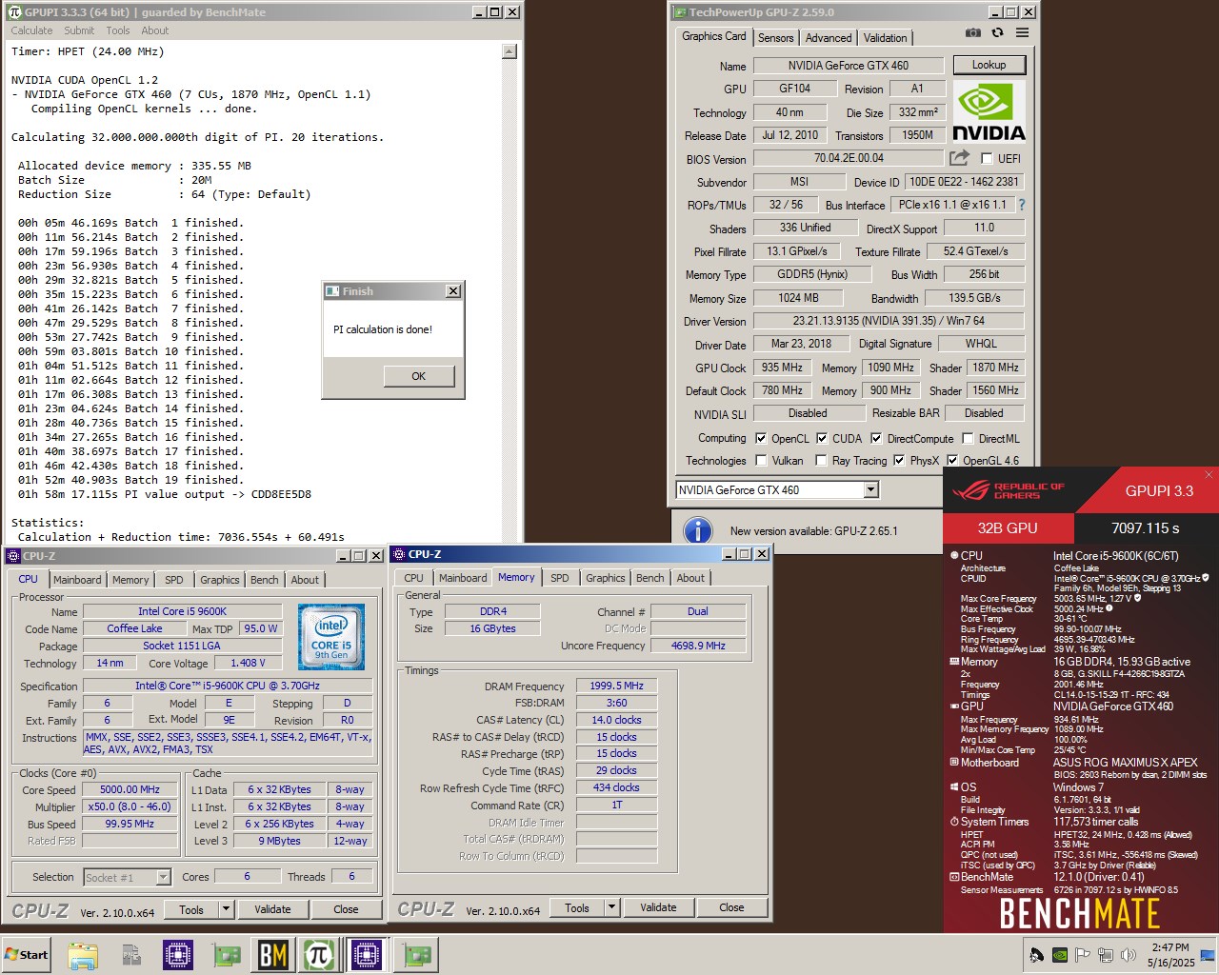Screen dimensions: 1219x975
Task: Open the Windows Start menu
Action: pyautogui.click(x=27, y=954)
